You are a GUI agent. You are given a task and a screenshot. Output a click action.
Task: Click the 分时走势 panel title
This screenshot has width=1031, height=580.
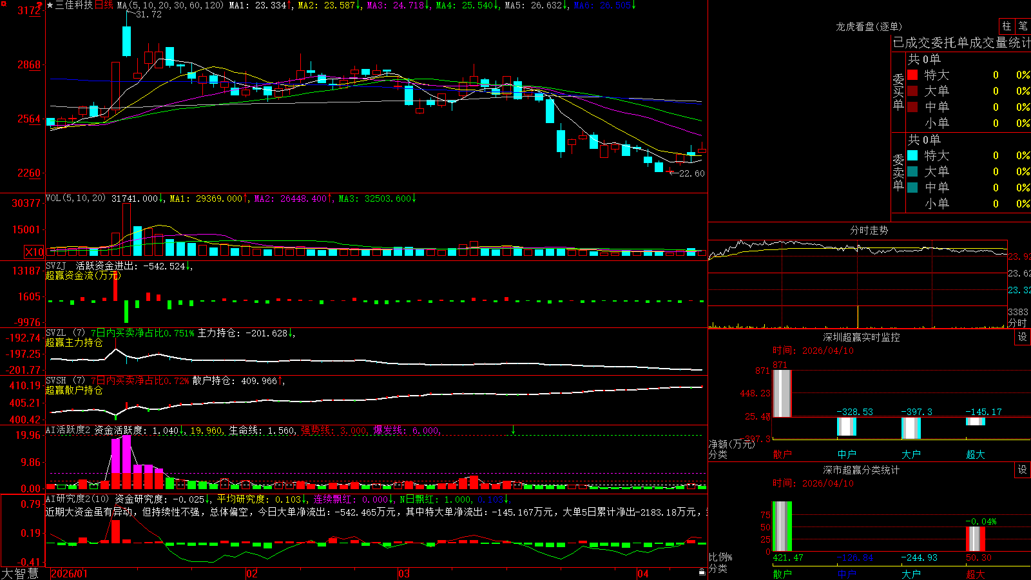(869, 230)
